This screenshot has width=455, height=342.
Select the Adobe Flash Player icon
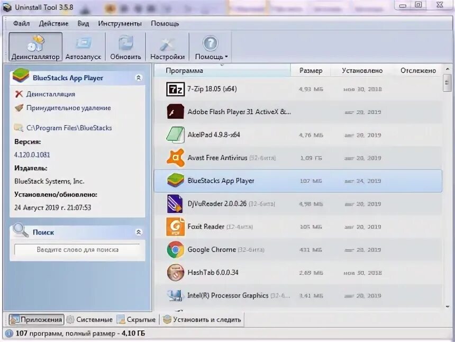pos(175,112)
